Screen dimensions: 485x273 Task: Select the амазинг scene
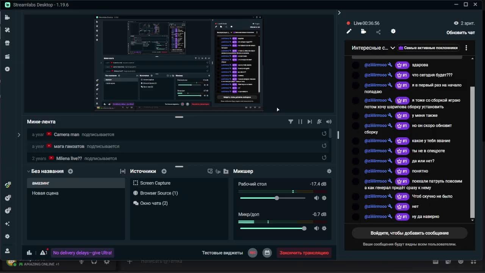pyautogui.click(x=76, y=183)
